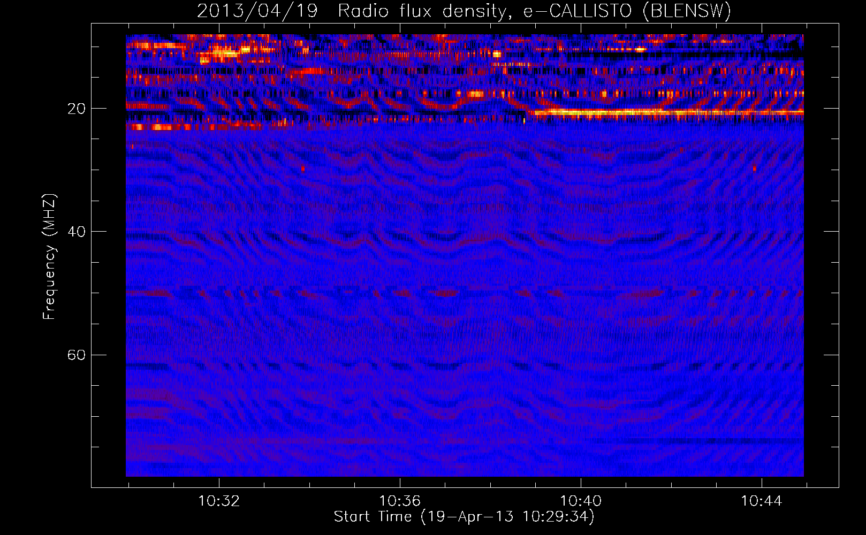The width and height of the screenshot is (866, 535).
Task: Click the 'Start Time (19-Apr-13 10:29:34)' label
Action: coord(464,517)
